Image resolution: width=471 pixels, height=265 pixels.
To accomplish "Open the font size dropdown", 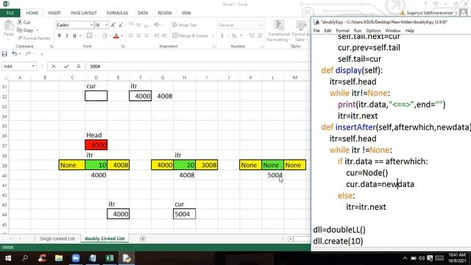I will pos(106,25).
